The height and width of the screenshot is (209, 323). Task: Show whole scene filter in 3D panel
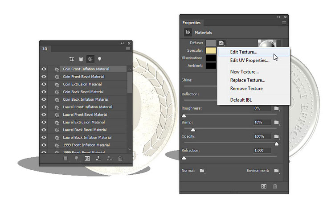tap(71, 58)
